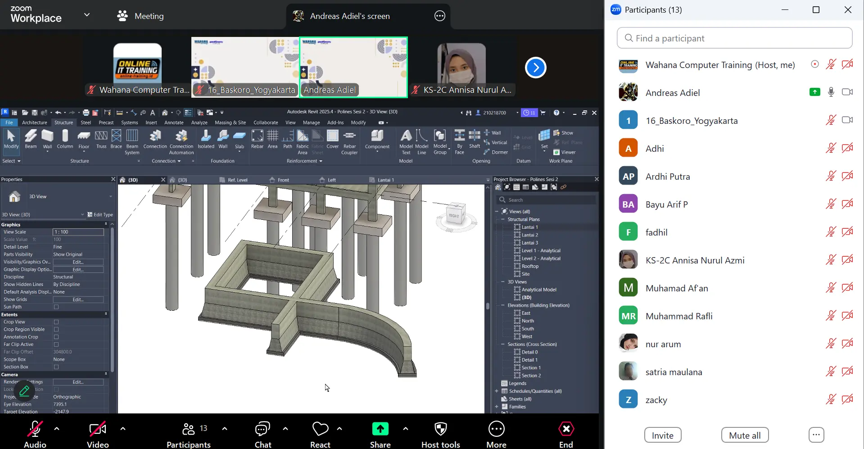Image resolution: width=864 pixels, height=449 pixels.
Task: Switch to the Annotate ribbon tab
Action: click(174, 122)
